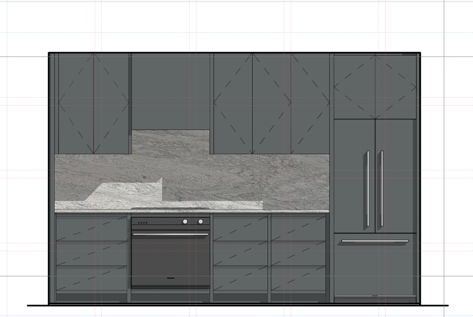Click the refrigerator bottom vent grille
Screen dimensions: 473x317
pos(375,299)
